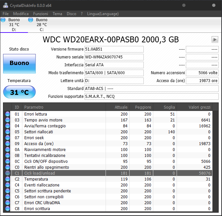
Task: Click status orb for Settori non corregibili row
Action: pyautogui.click(x=8, y=197)
